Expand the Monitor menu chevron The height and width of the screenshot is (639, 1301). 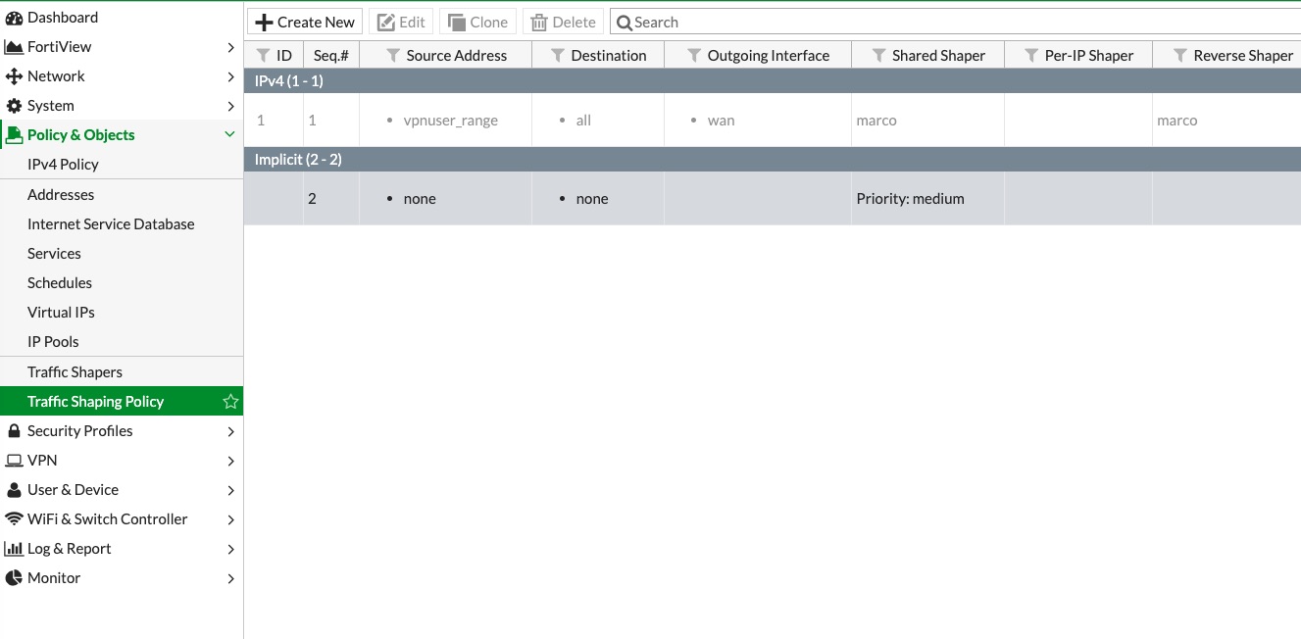click(230, 578)
